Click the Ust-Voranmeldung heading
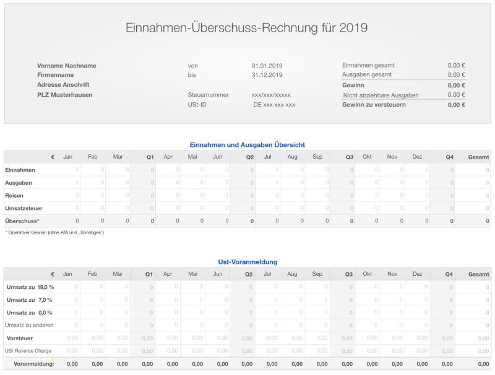This screenshot has width=495, height=375. tap(247, 262)
